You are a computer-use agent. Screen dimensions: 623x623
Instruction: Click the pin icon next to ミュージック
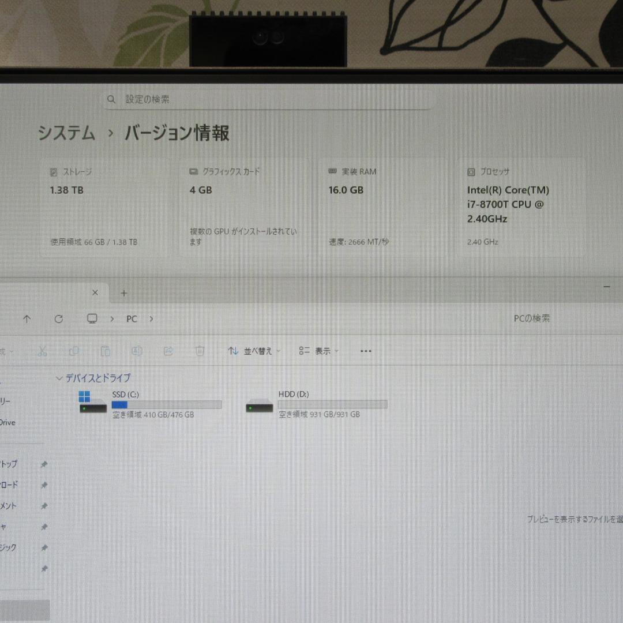(44, 547)
